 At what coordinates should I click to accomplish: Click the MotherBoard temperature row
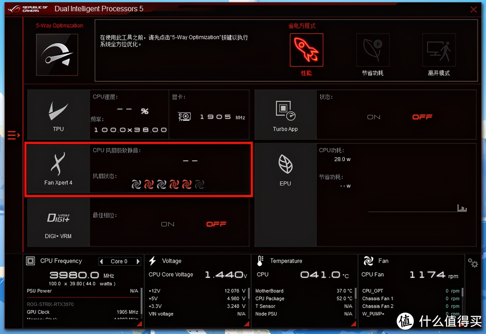[x=304, y=291]
